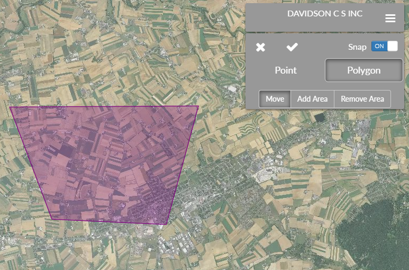Choose the Remove Area option
409x270 pixels.
point(362,99)
